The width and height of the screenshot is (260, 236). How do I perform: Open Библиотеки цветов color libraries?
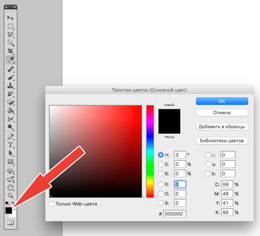tap(222, 140)
